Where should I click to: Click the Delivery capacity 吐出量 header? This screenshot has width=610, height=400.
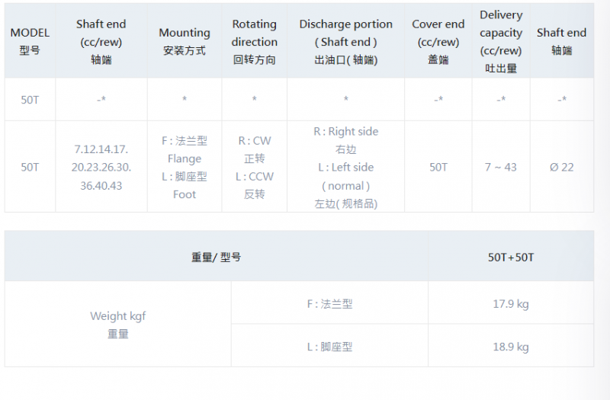(x=501, y=41)
